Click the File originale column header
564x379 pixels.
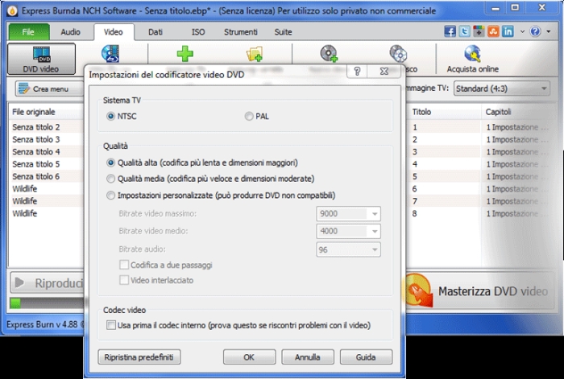pos(47,112)
